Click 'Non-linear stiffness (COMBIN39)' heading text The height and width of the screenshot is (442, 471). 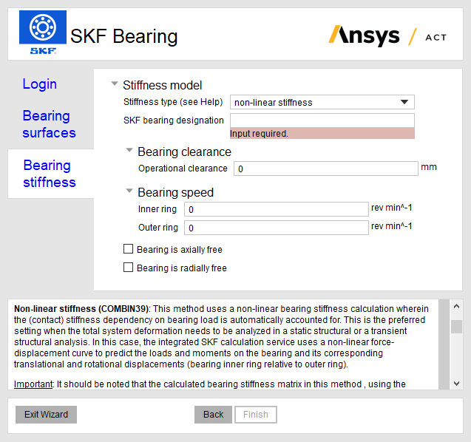point(81,309)
